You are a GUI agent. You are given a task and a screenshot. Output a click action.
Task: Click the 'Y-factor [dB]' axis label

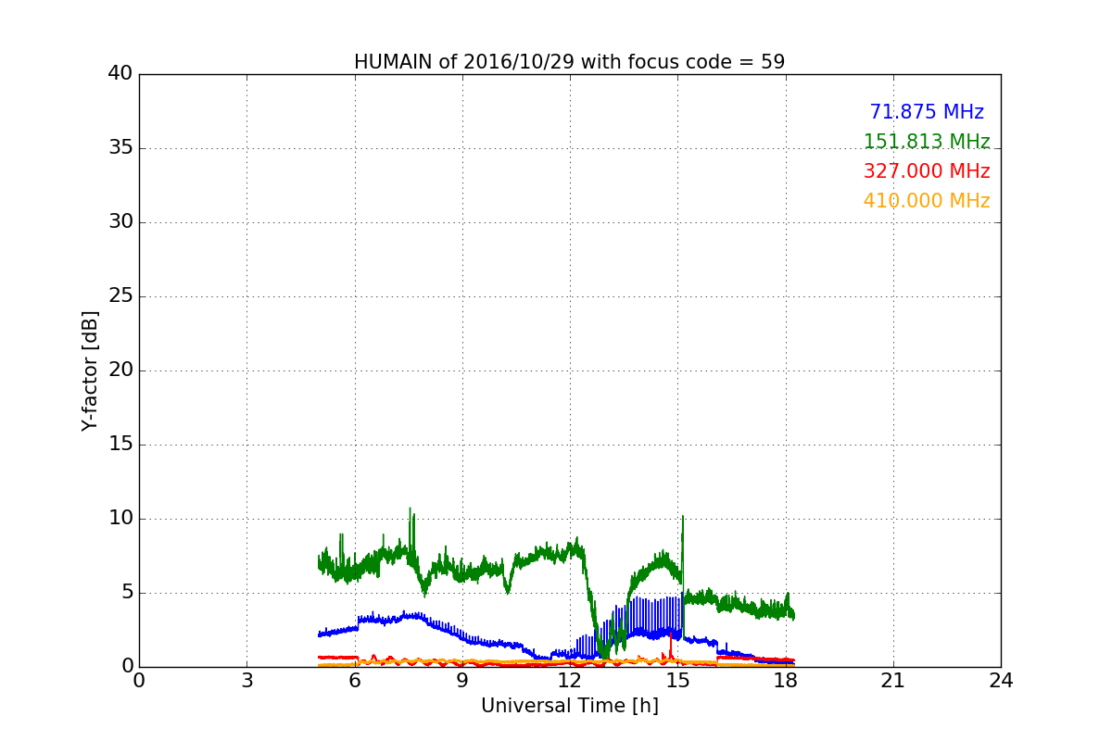click(90, 370)
